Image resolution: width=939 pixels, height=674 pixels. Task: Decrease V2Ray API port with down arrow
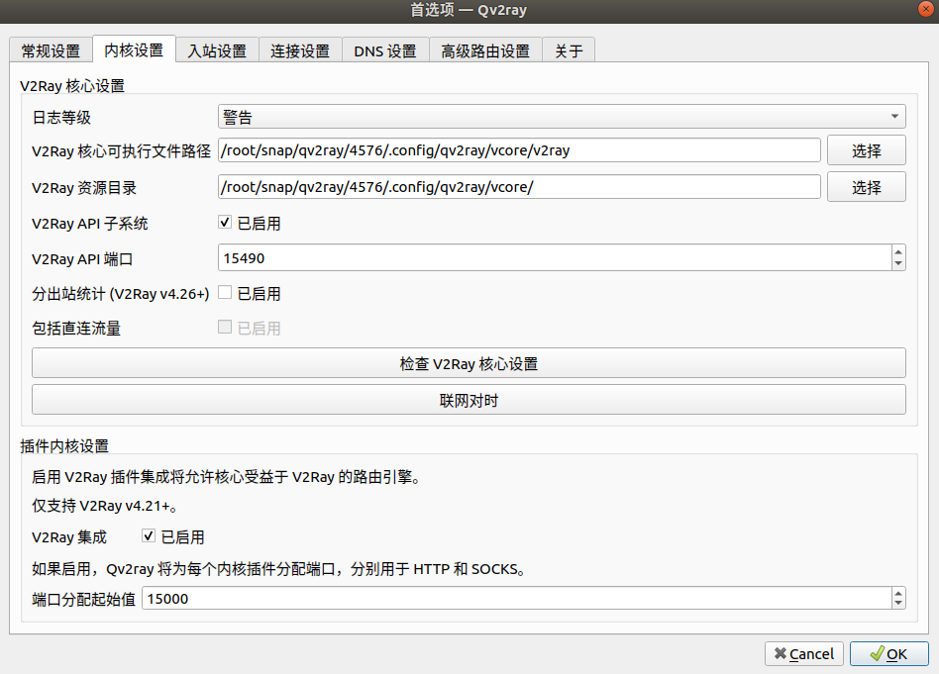[x=897, y=264]
